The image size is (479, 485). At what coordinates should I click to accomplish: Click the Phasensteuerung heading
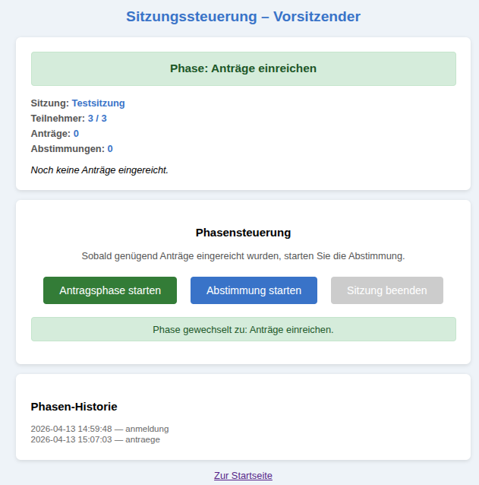(243, 233)
